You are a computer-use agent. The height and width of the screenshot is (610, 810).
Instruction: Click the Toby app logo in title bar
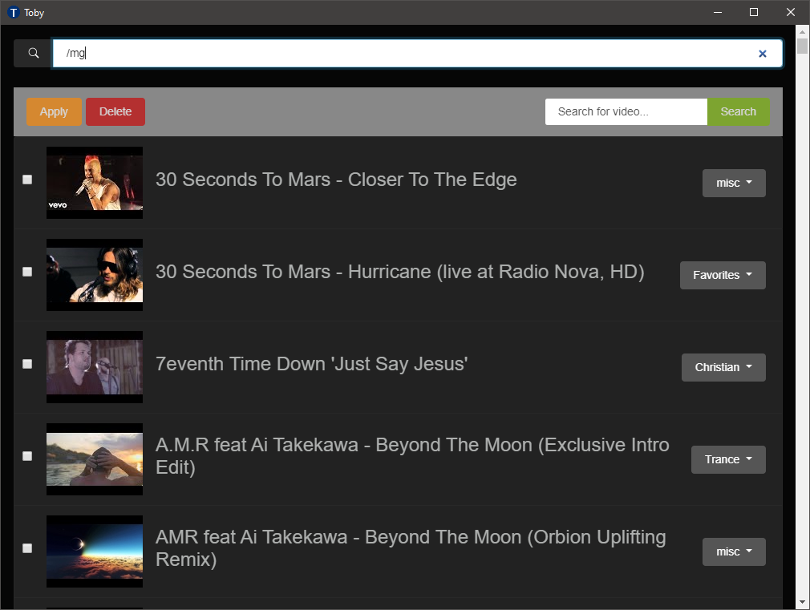coord(14,12)
